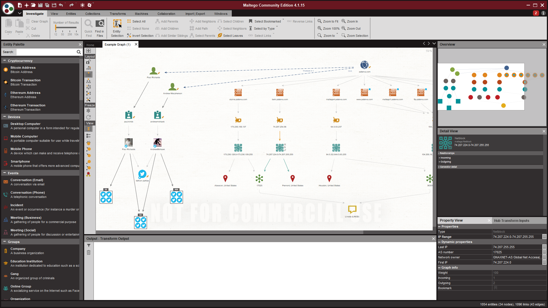
Task: Click trash icon in Transform Output panel
Action: [x=89, y=252]
